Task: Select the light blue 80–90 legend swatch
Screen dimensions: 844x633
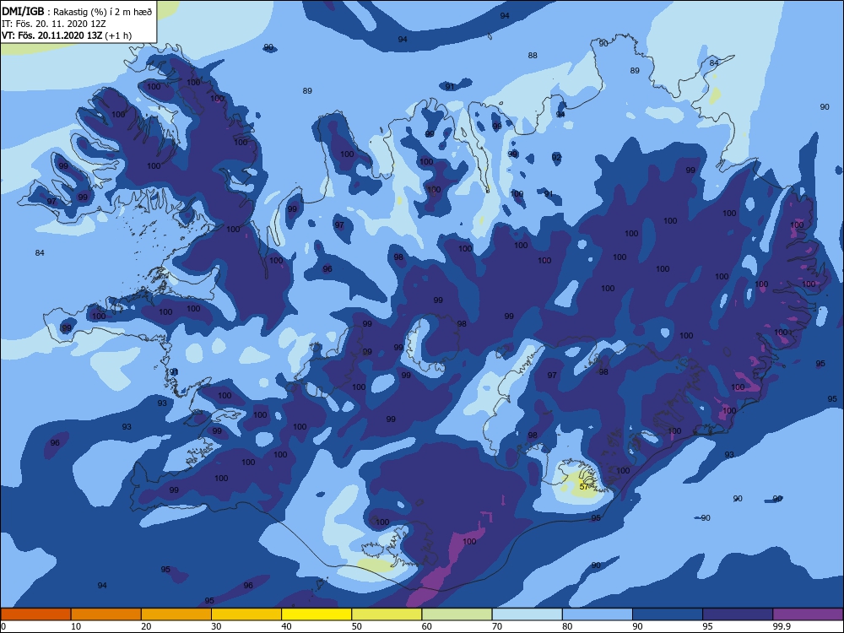Action: pyautogui.click(x=598, y=614)
